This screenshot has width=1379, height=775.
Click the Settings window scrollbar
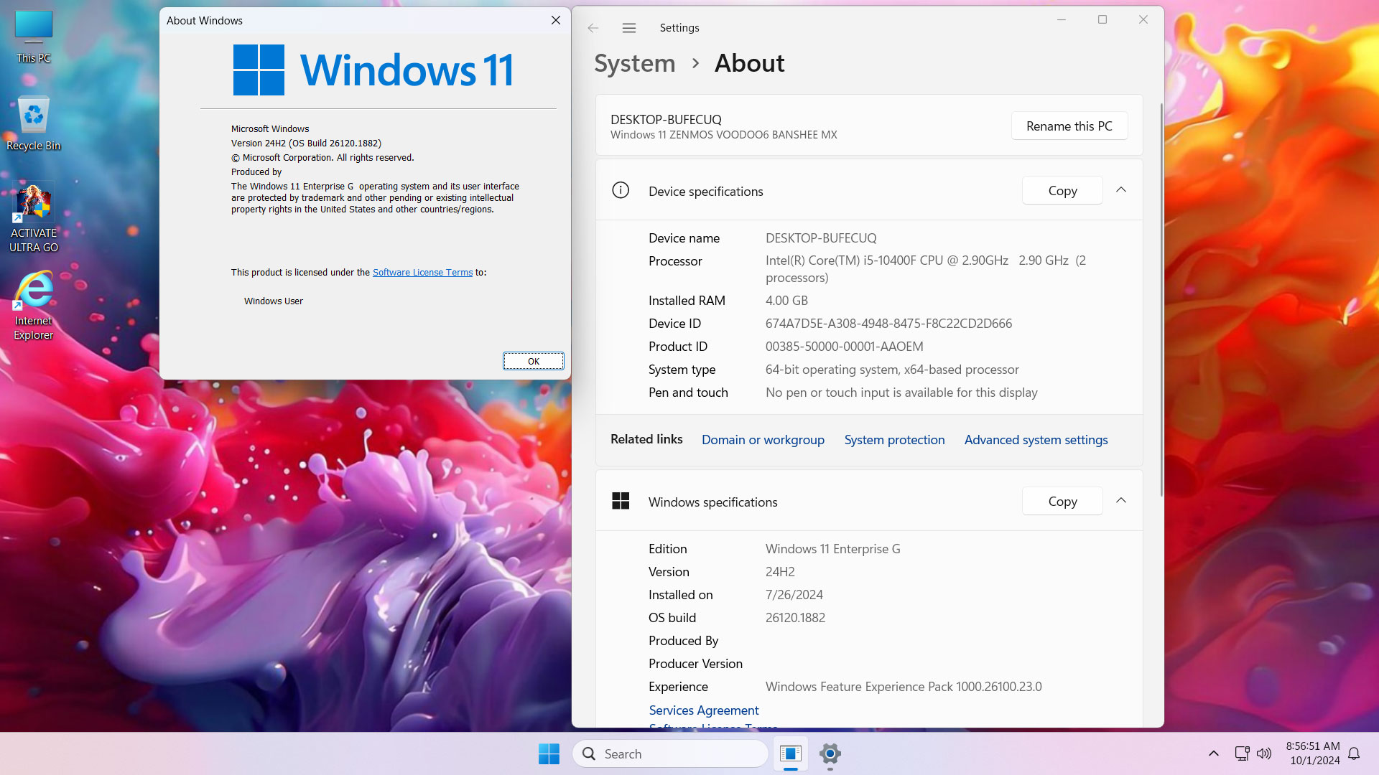[x=1161, y=299]
